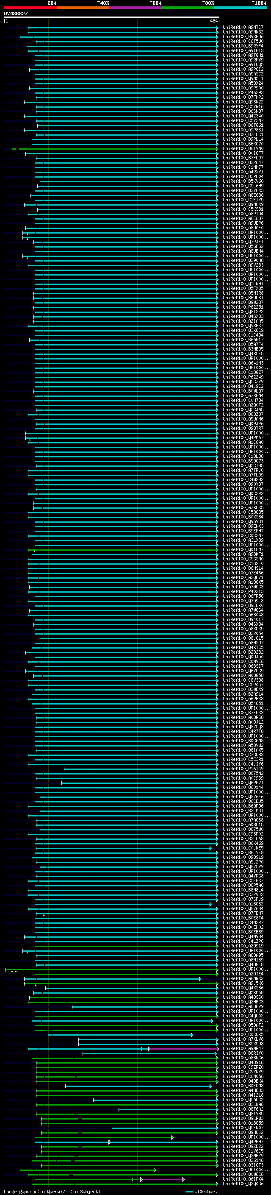Screen dimensions: 271x1195
Task: Click the 'Large gaps' legend text
Action: coord(18,1192)
